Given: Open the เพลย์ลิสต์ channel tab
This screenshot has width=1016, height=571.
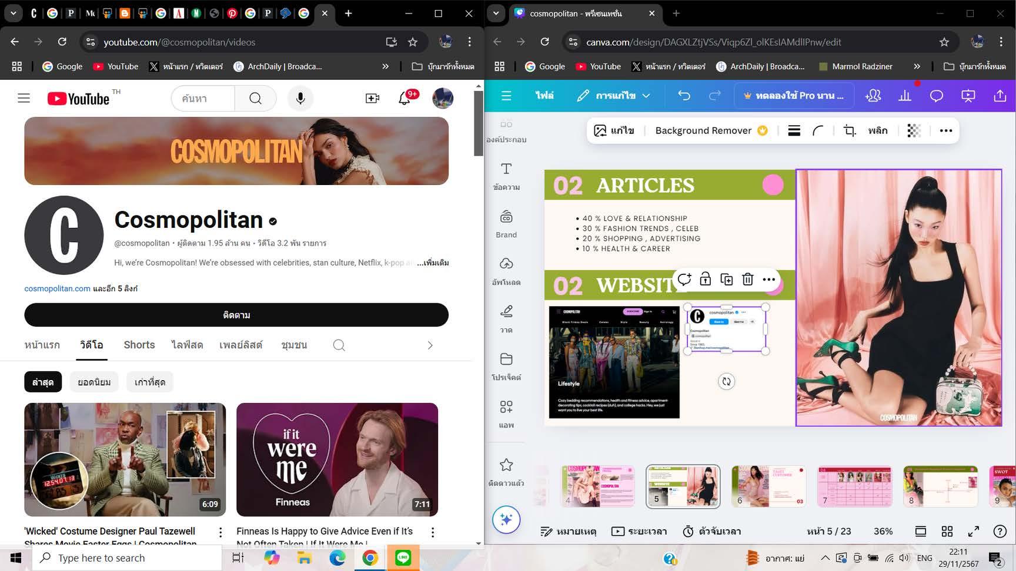Looking at the screenshot, I should click(240, 345).
